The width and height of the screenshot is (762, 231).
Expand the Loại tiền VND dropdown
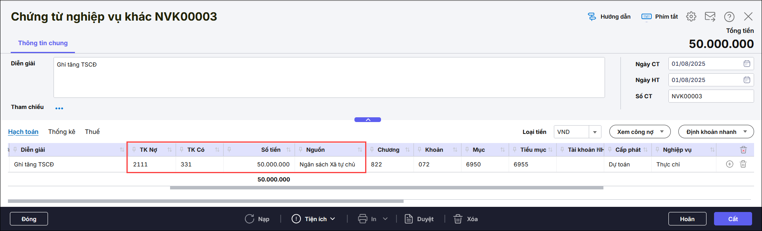(595, 132)
